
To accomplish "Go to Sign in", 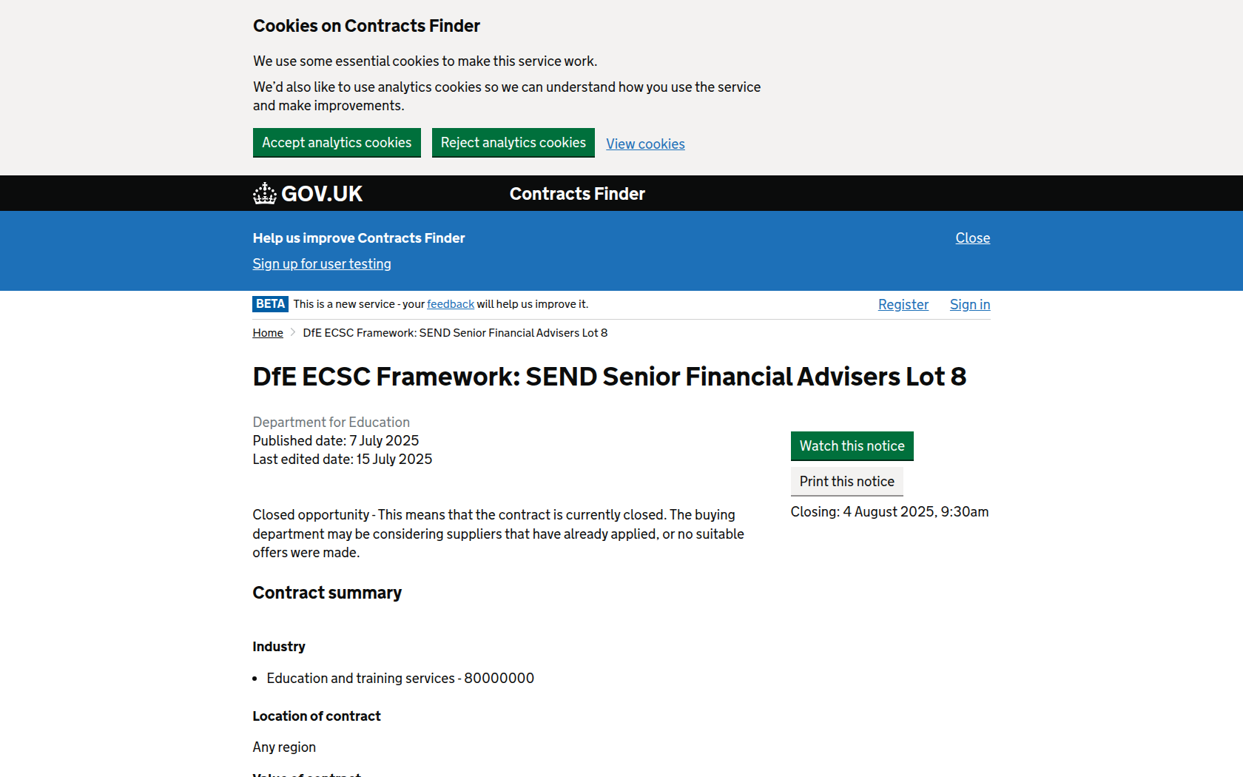I will [x=969, y=305].
